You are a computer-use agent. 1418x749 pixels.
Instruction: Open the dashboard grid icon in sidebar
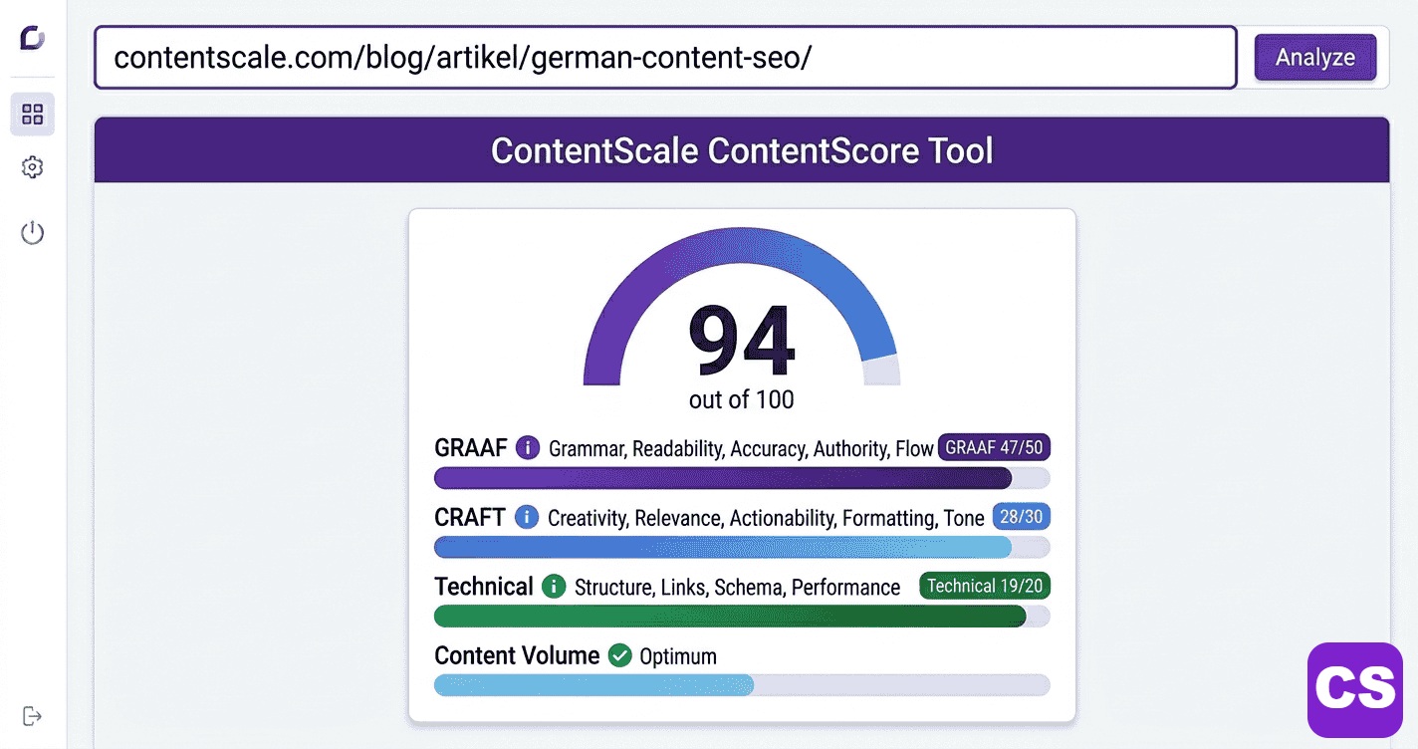click(32, 114)
